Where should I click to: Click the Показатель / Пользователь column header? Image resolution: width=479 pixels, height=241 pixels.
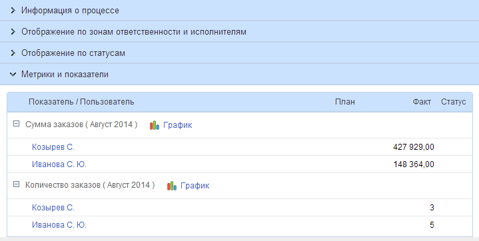(81, 102)
